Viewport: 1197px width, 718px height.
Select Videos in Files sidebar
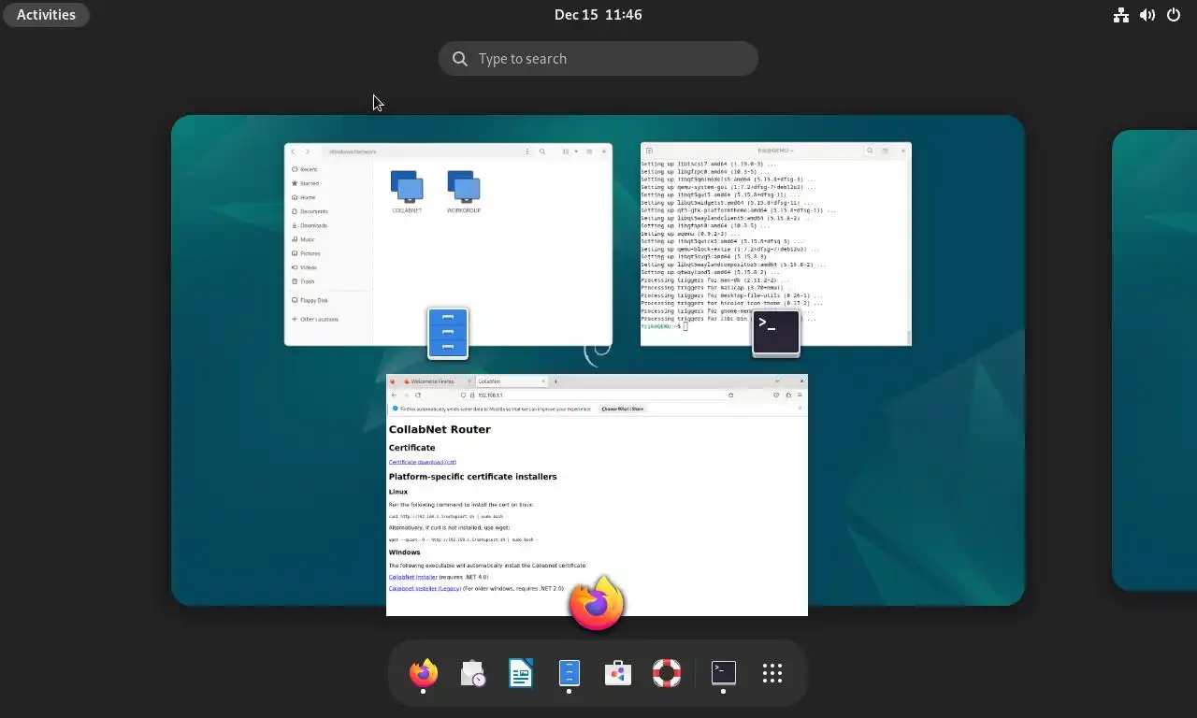pyautogui.click(x=328, y=267)
